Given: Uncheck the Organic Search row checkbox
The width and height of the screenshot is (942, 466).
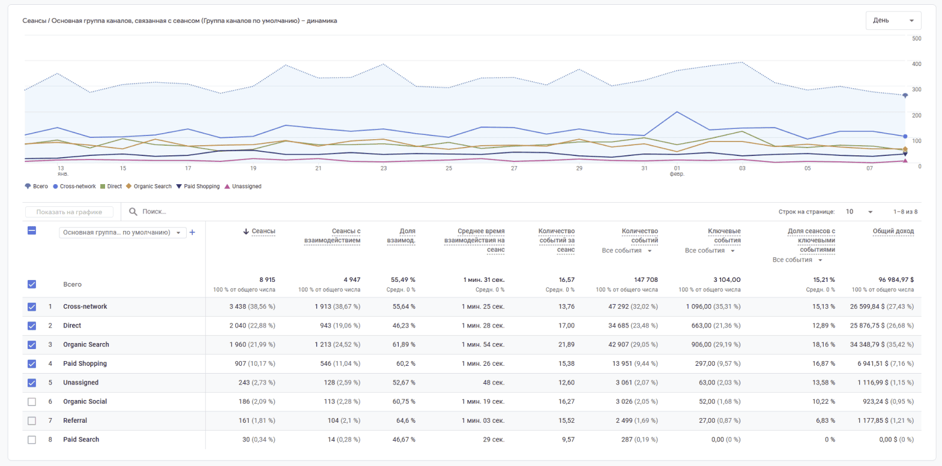Looking at the screenshot, I should coord(32,345).
